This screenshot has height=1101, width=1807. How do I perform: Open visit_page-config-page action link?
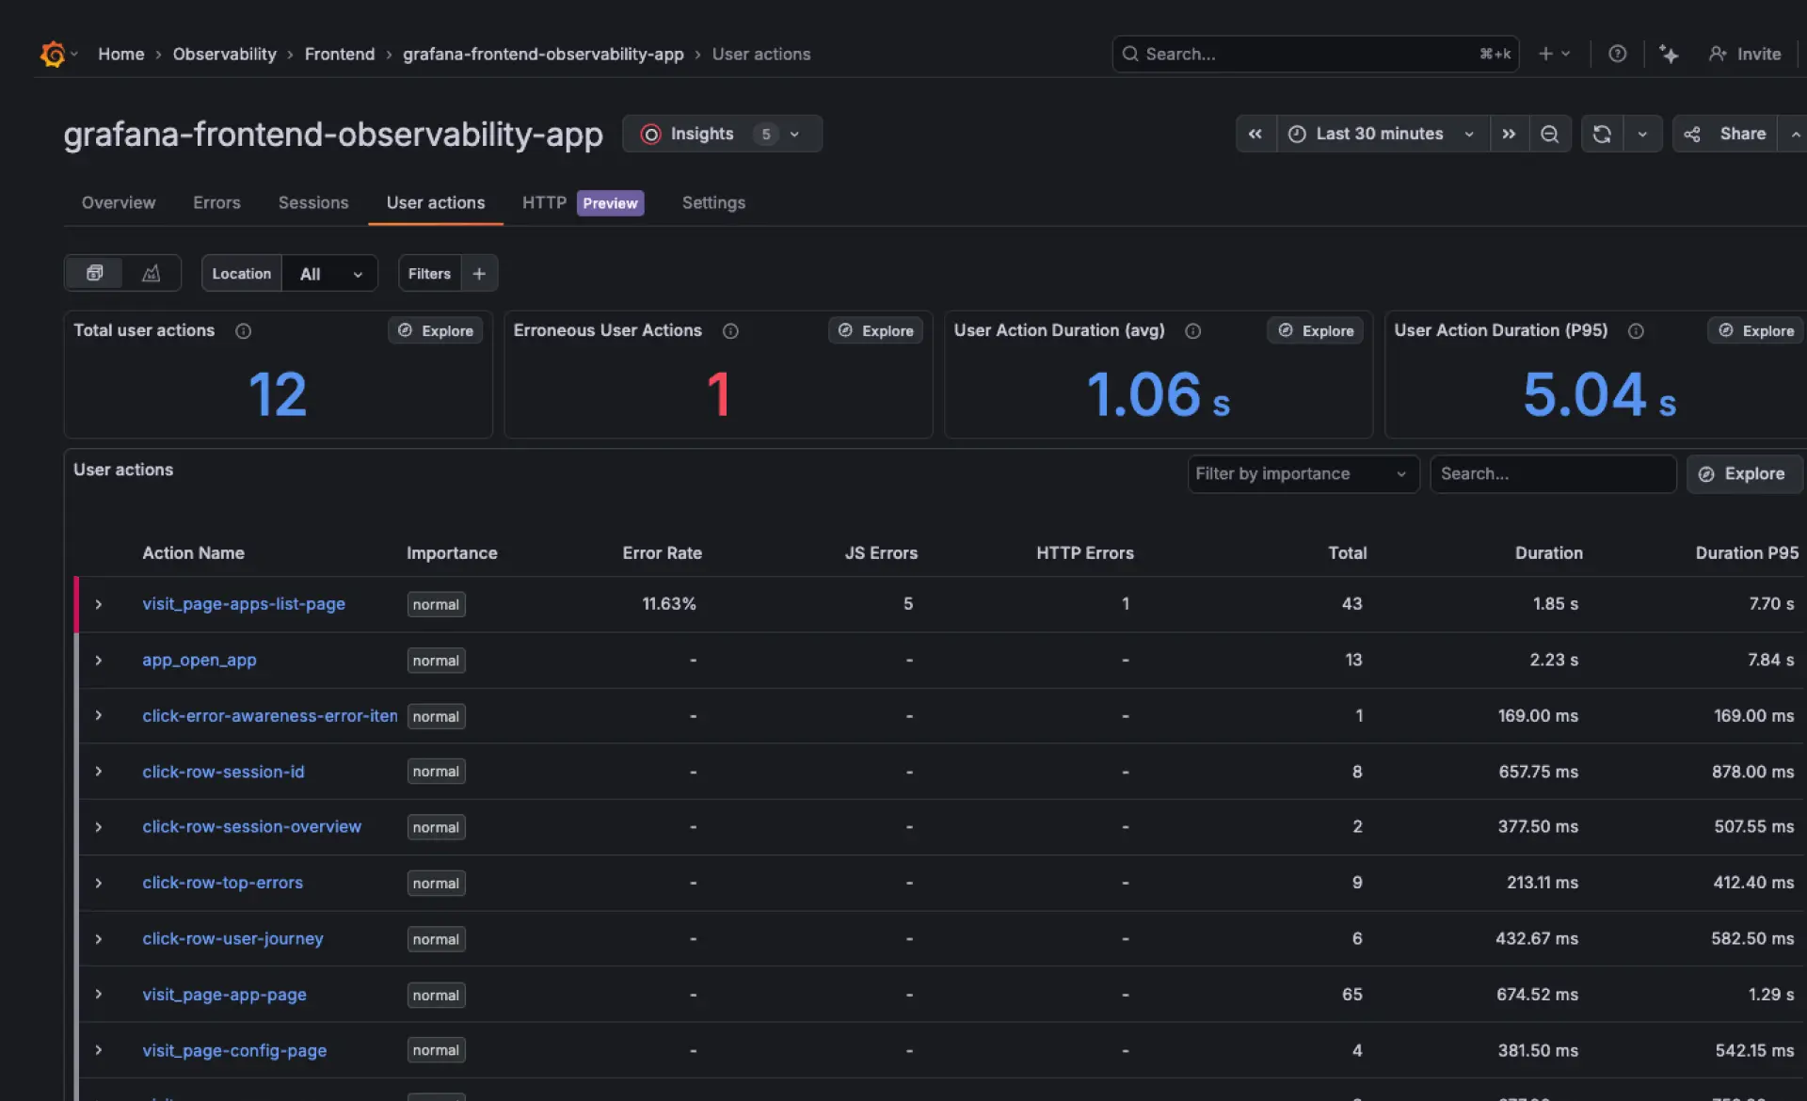[234, 1050]
